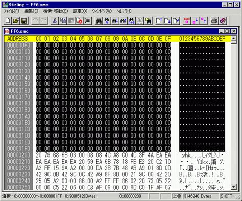Maximize the FF6.smc child window
The image size is (242, 201).
pos(227,31)
